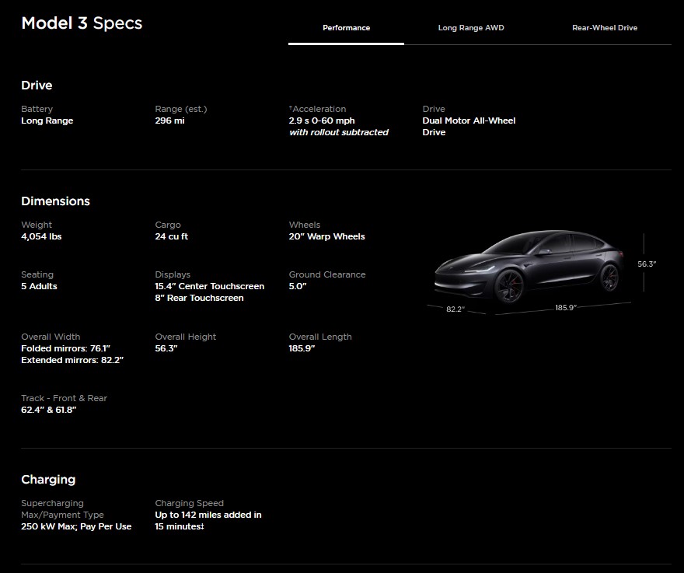Screen dimensions: 684x573
Task: Click the 'Range (est.)' label
Action: click(181, 109)
